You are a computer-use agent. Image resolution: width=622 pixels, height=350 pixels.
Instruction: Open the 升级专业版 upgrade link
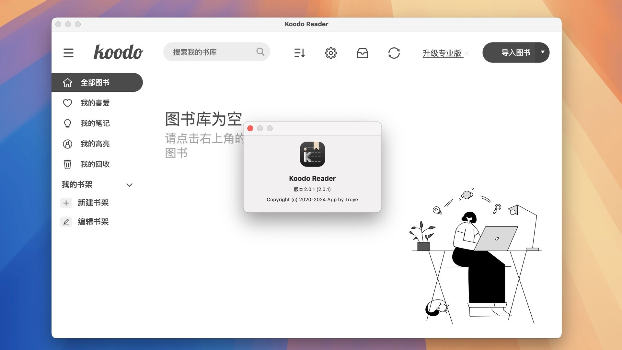coord(442,53)
